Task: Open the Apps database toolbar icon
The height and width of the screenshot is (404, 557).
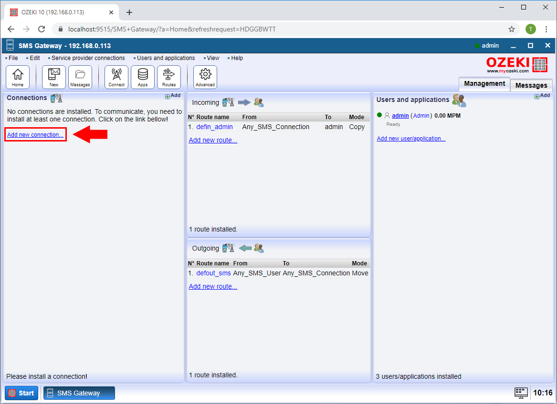Action: tap(143, 77)
